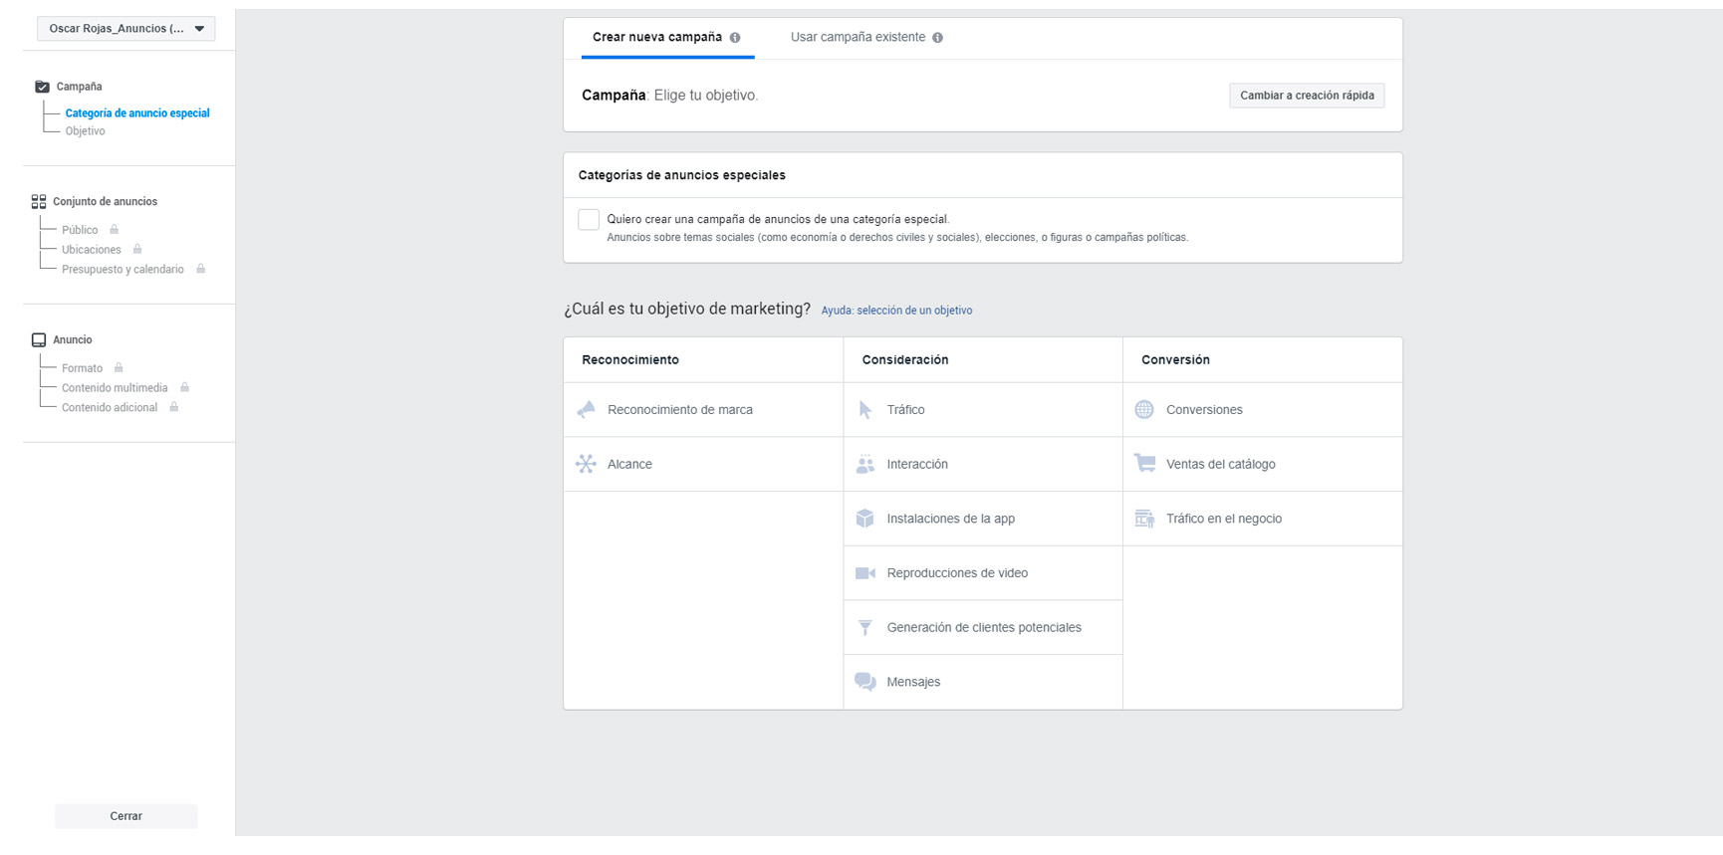Click lock icon next to Contenido multimedia
Image resolution: width=1723 pixels, height=855 pixels.
tap(184, 387)
